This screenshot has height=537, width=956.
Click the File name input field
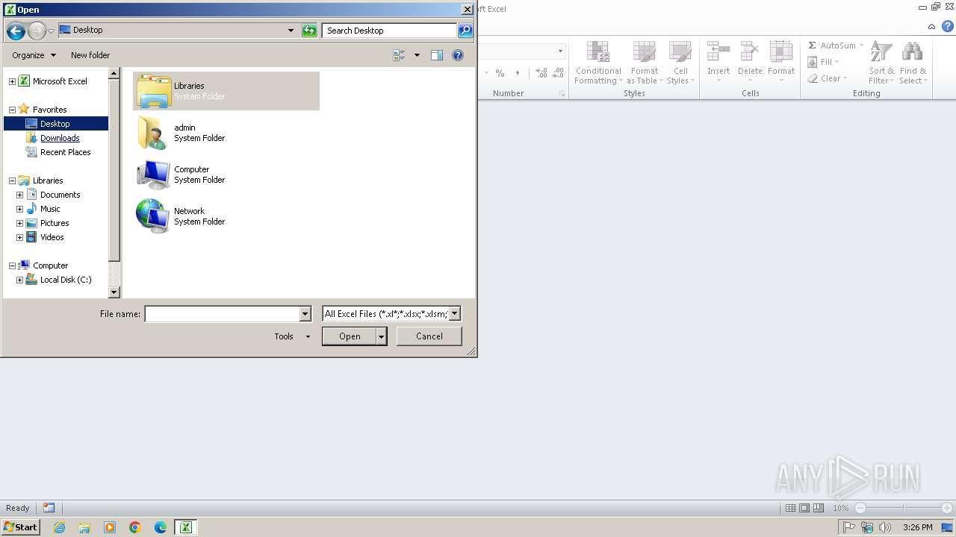tap(222, 314)
